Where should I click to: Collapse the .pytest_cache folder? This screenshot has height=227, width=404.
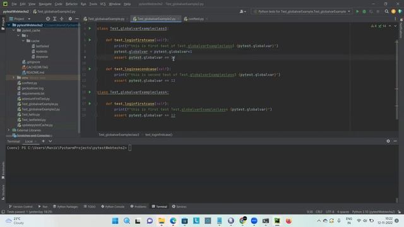14,30
